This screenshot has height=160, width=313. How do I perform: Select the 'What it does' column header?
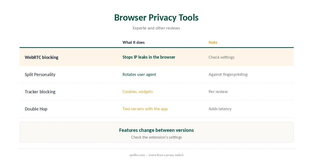click(134, 42)
